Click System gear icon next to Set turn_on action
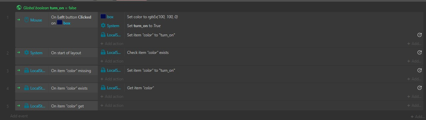 [x=103, y=25]
